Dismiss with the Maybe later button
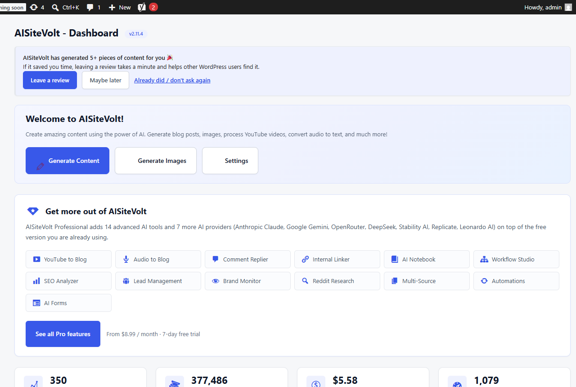This screenshot has width=576, height=387. (x=105, y=80)
